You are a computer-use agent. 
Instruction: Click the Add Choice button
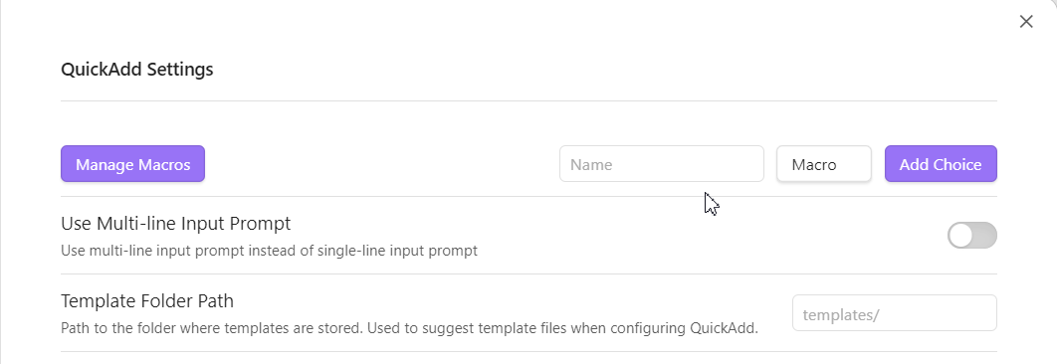click(x=941, y=164)
